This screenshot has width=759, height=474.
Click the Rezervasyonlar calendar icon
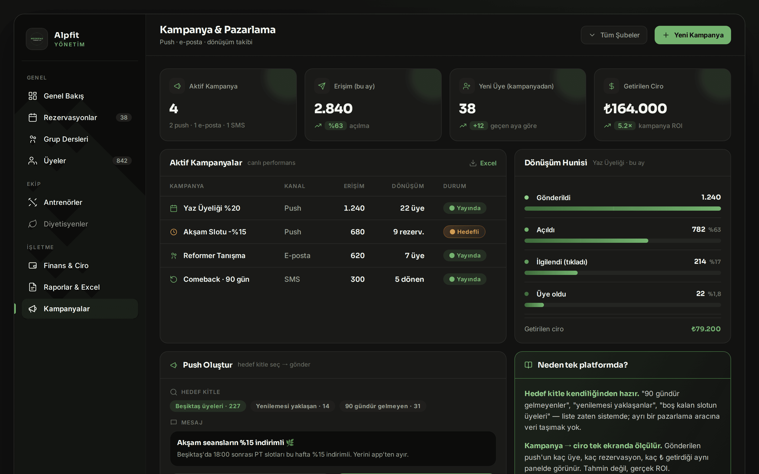click(33, 117)
